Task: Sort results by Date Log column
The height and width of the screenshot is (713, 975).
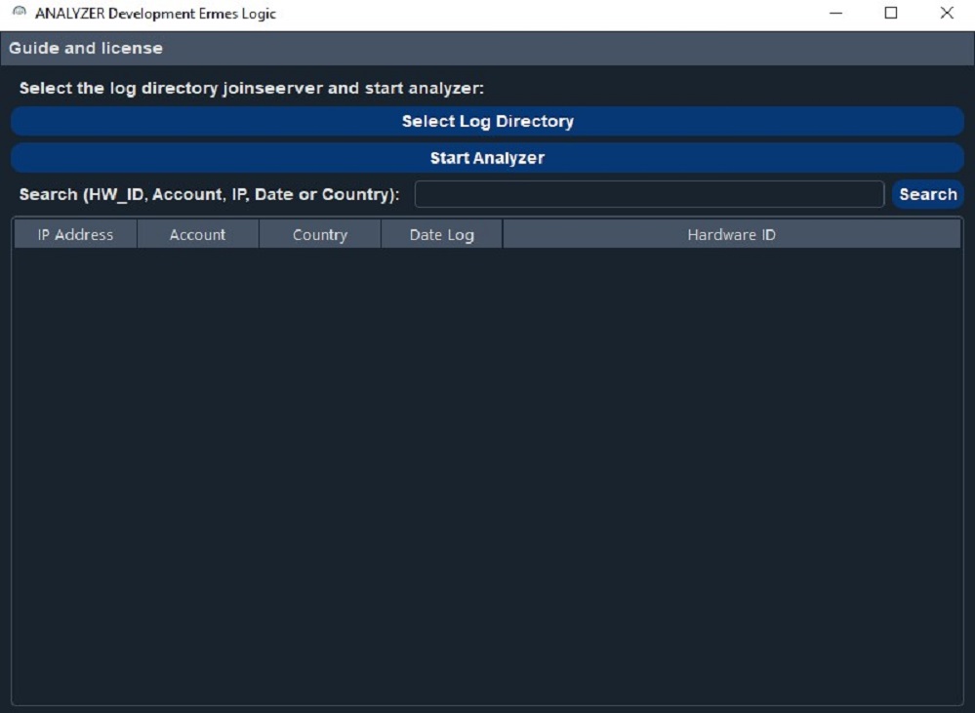Action: (441, 234)
